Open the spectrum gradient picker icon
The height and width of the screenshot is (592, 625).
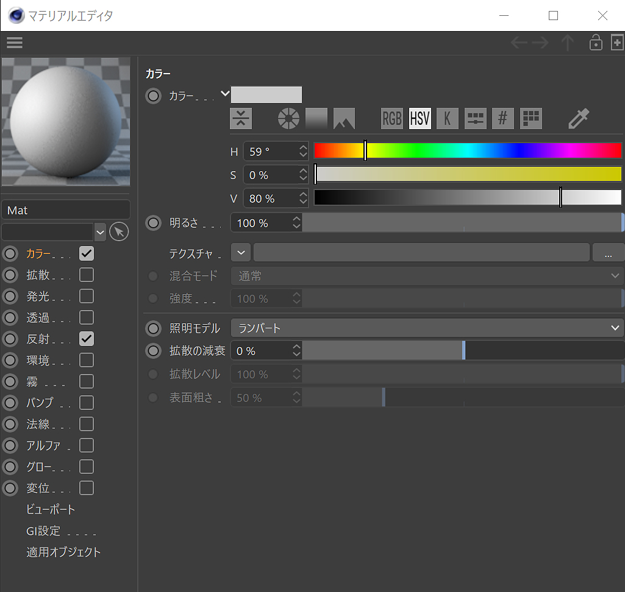[316, 119]
